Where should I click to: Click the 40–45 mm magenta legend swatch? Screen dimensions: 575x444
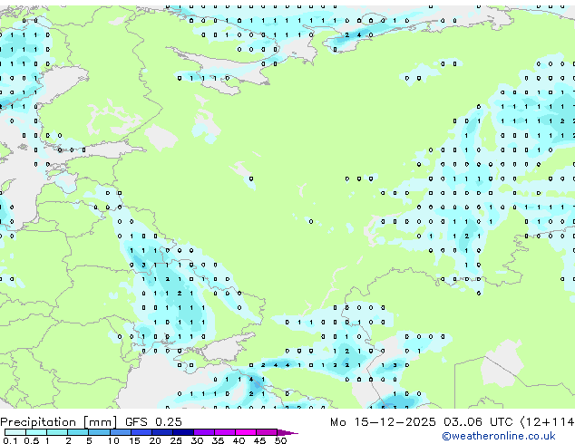point(246,432)
